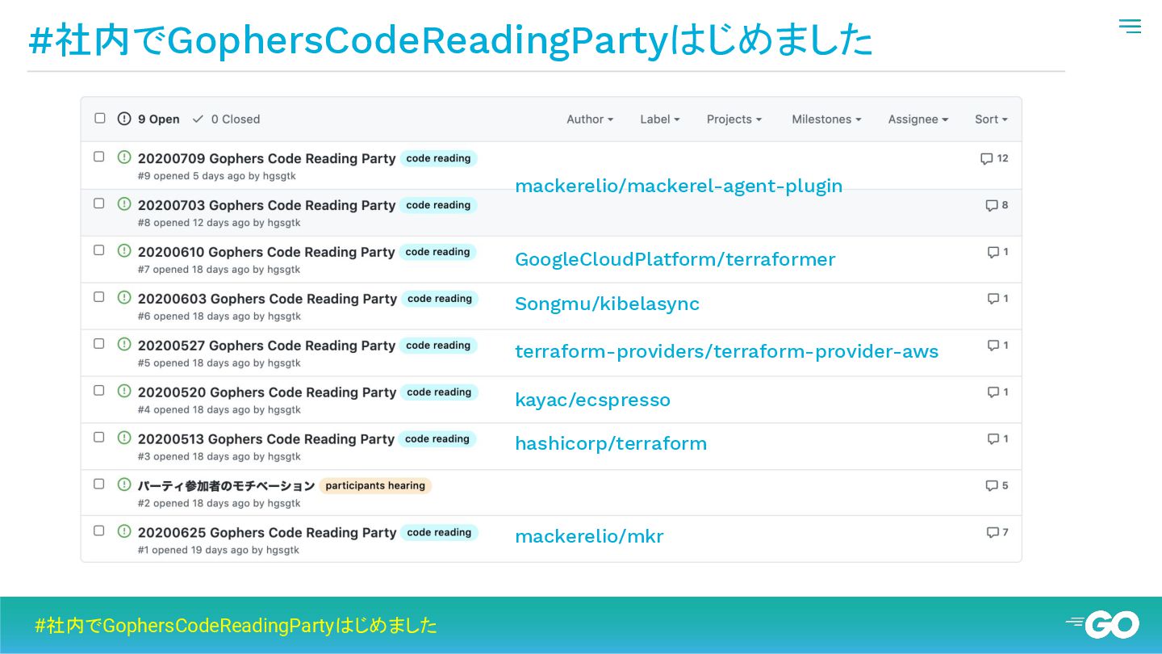Image resolution: width=1162 pixels, height=654 pixels.
Task: Open the Sort dropdown
Action: (x=992, y=119)
